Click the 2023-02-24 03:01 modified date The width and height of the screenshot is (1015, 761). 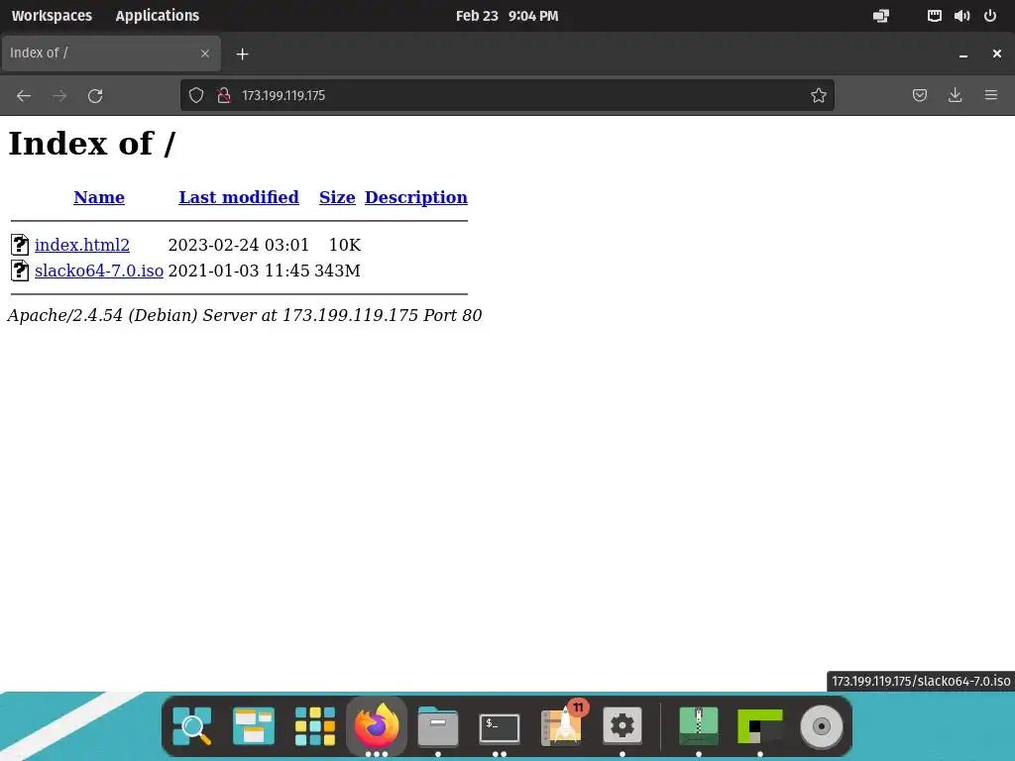tap(239, 245)
